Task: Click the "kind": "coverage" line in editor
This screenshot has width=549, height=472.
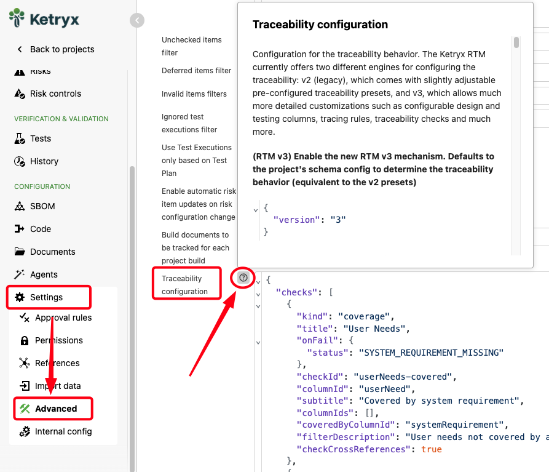Action: click(346, 316)
